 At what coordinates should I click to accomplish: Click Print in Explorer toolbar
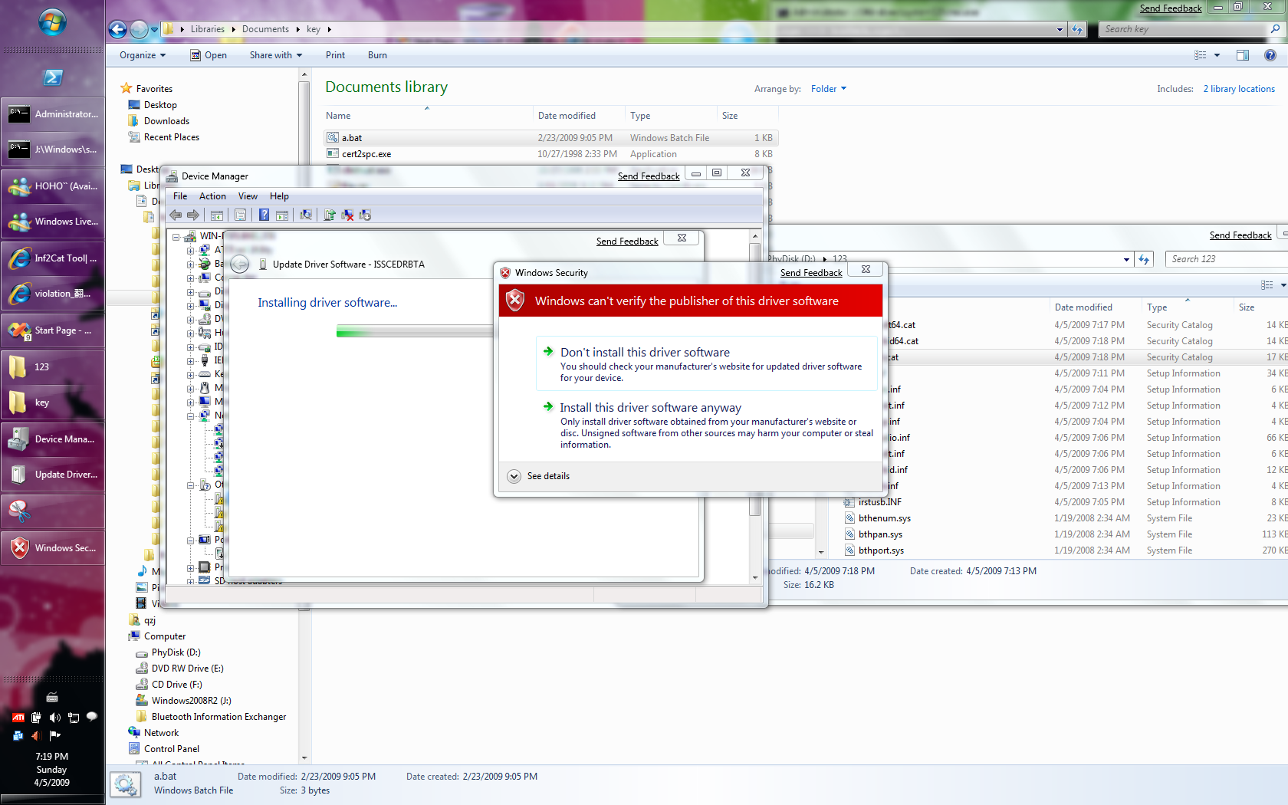click(335, 55)
